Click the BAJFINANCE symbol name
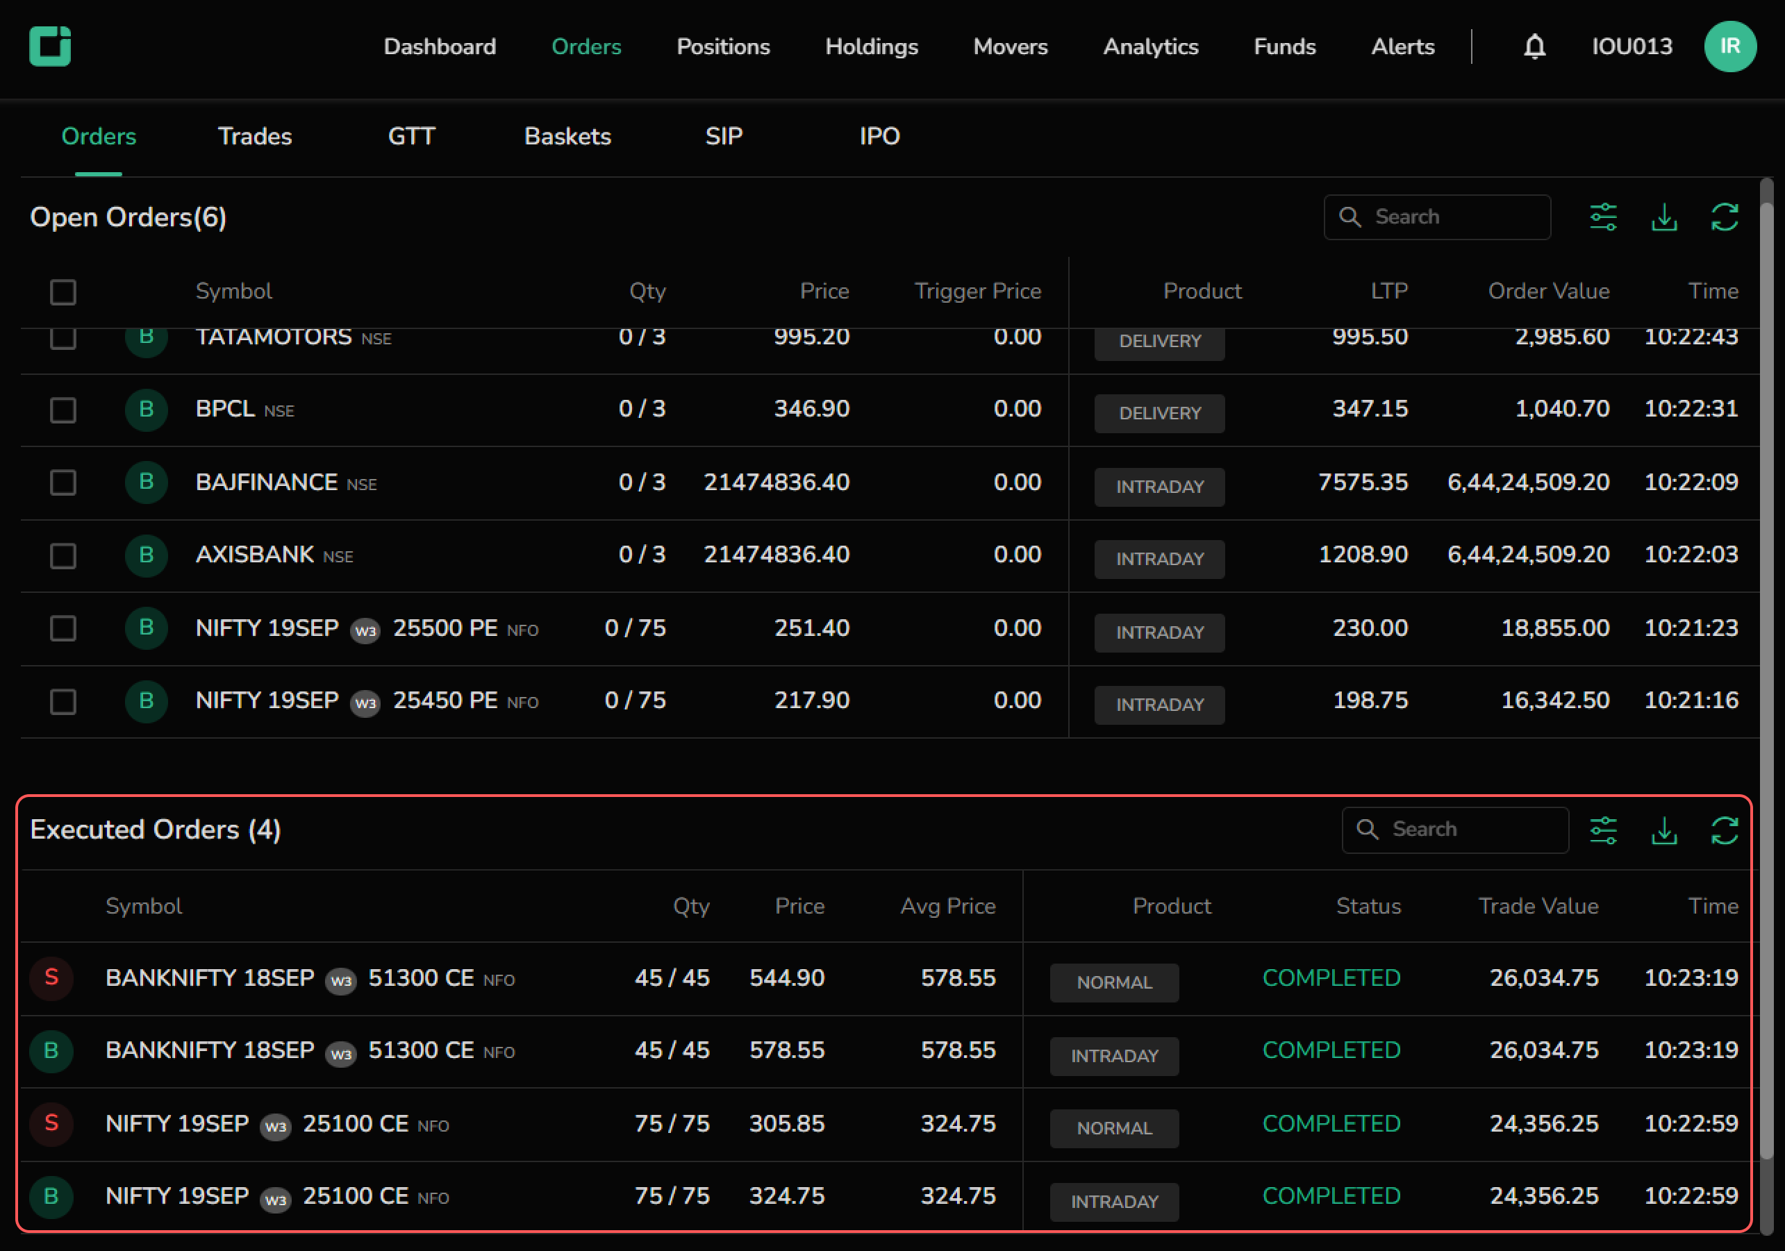The image size is (1785, 1251). (x=267, y=482)
